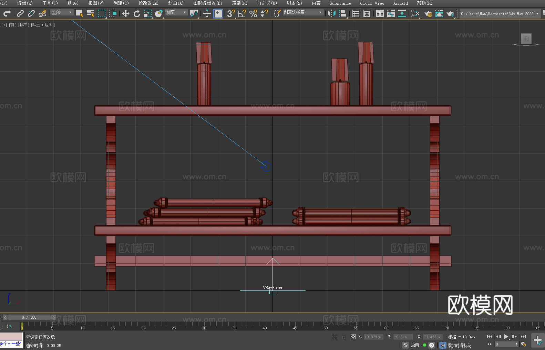
Task: Activate the Select and Scale tool
Action: click(148, 13)
